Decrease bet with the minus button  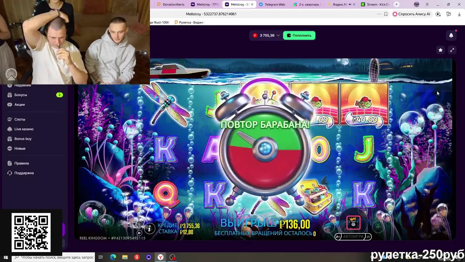[328, 227]
